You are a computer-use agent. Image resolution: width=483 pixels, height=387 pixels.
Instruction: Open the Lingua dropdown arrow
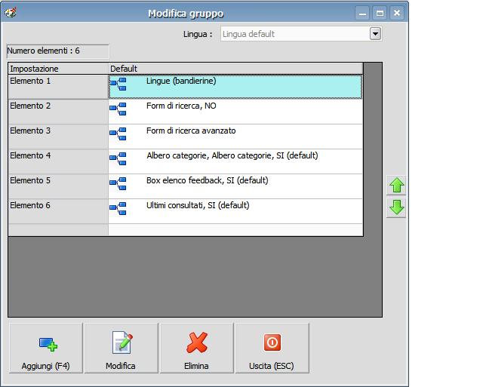375,34
